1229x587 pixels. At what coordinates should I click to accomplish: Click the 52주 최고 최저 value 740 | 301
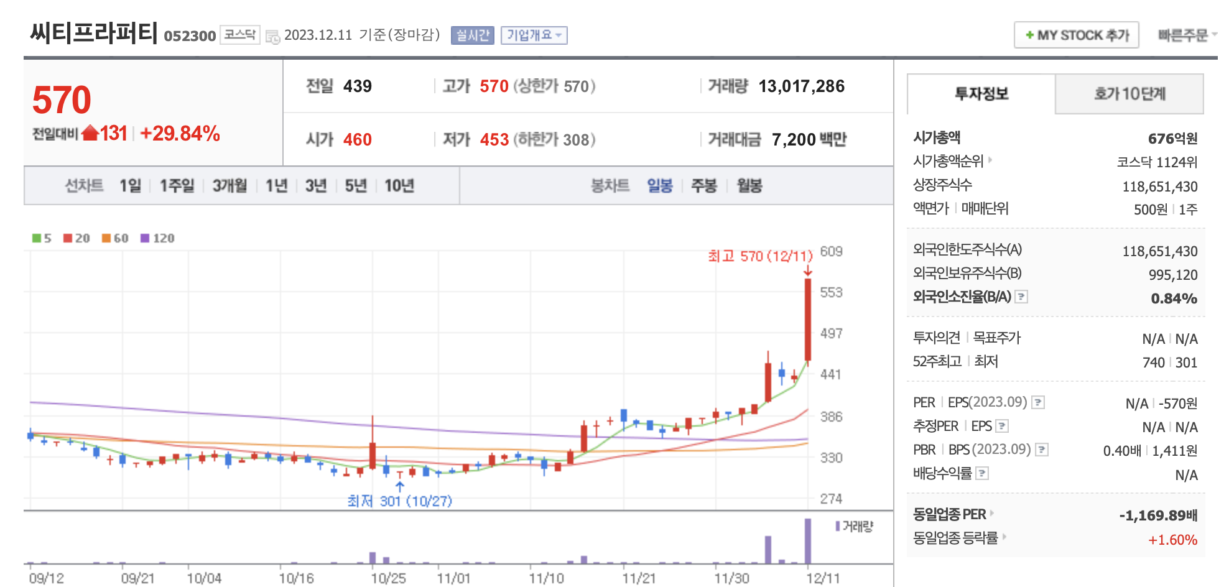[1170, 363]
